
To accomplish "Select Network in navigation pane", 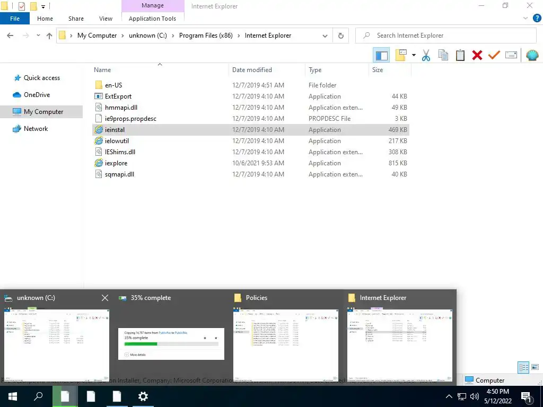I will [36, 129].
